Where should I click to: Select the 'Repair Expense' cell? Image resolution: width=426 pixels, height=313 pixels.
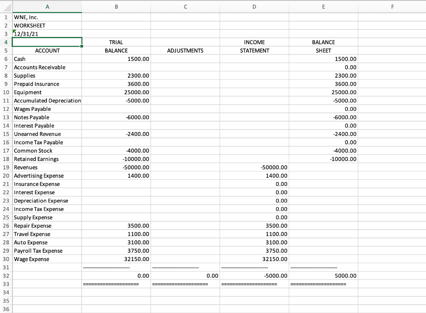(47, 226)
